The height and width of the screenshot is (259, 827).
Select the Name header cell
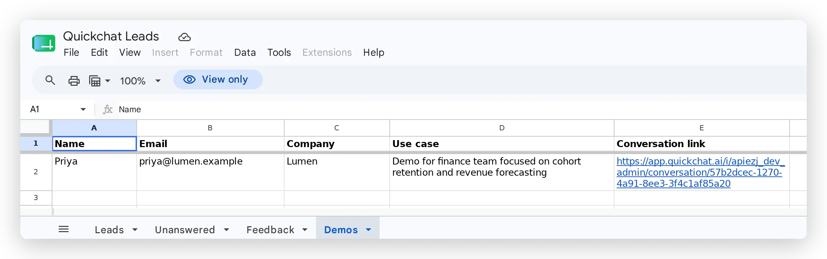click(94, 144)
